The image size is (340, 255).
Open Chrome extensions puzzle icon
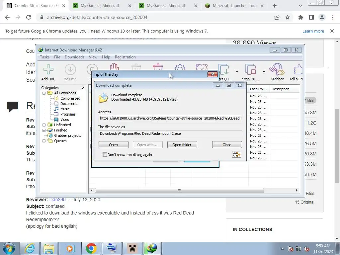coord(301,17)
